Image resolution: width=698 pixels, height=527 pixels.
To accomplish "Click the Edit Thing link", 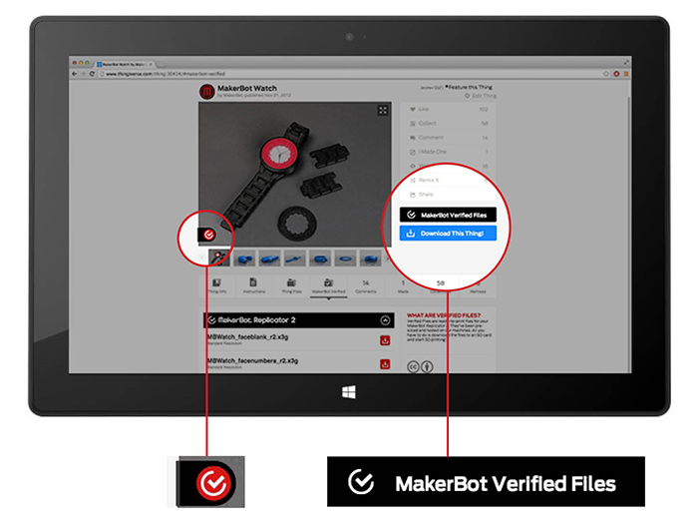I will [x=481, y=96].
